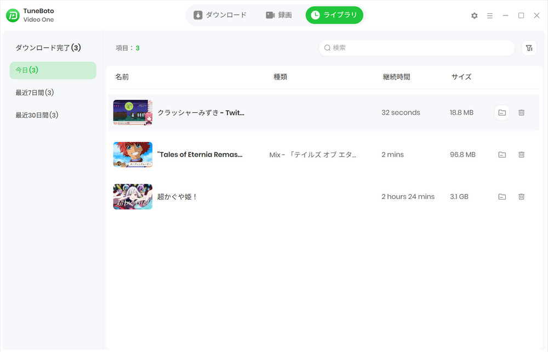Screen dimensions: 548x352
Task: Minimize the TuneBoto window
Action: tap(505, 15)
